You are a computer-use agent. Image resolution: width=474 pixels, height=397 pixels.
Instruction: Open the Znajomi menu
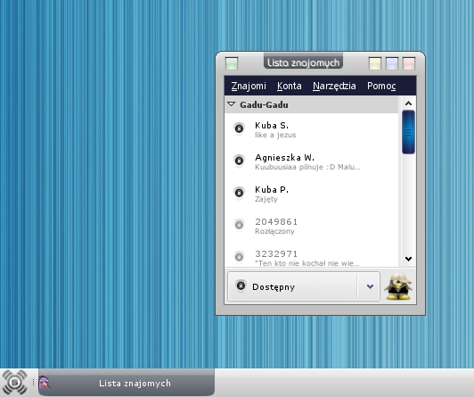[249, 86]
